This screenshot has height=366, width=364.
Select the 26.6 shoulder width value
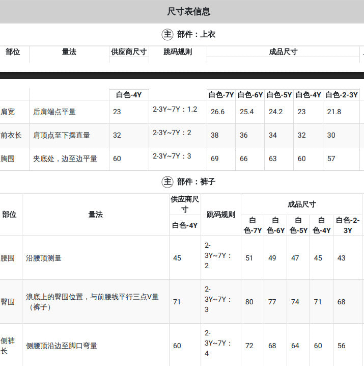point(217,112)
